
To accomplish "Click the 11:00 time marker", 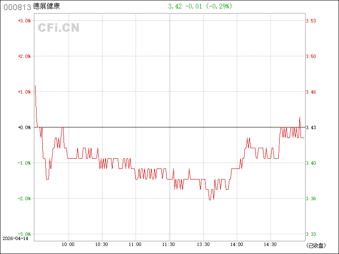I will point(135,244).
